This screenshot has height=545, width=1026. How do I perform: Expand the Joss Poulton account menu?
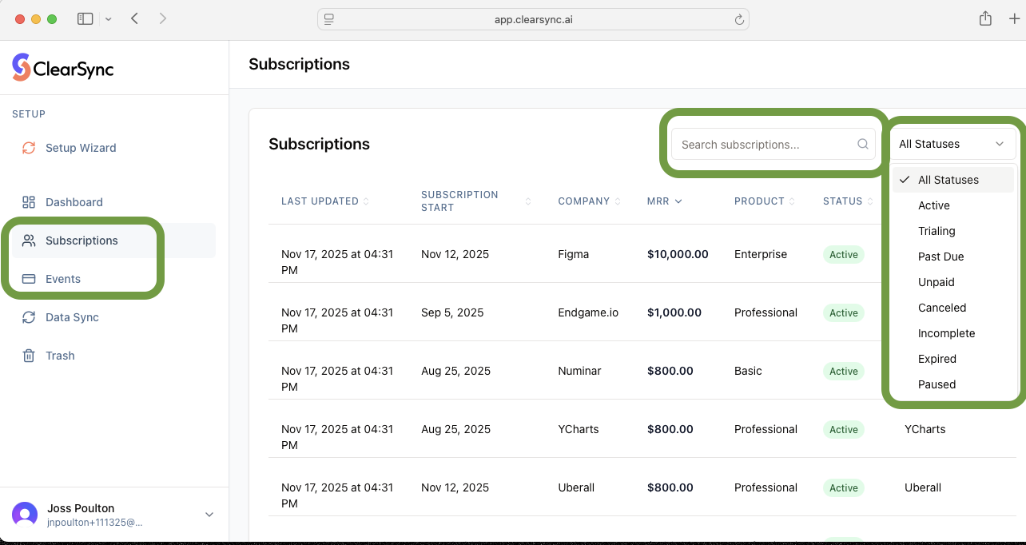tap(209, 515)
